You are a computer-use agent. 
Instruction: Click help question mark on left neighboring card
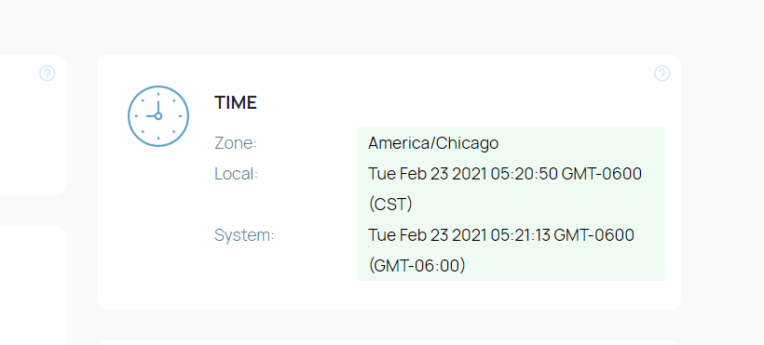pyautogui.click(x=48, y=73)
